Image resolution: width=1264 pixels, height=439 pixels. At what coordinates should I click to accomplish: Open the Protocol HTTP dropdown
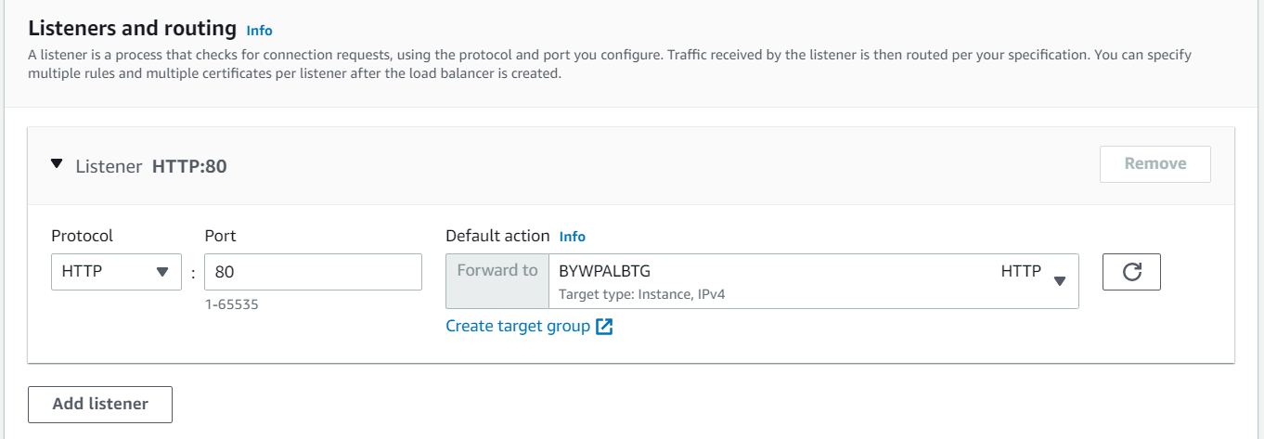(116, 272)
